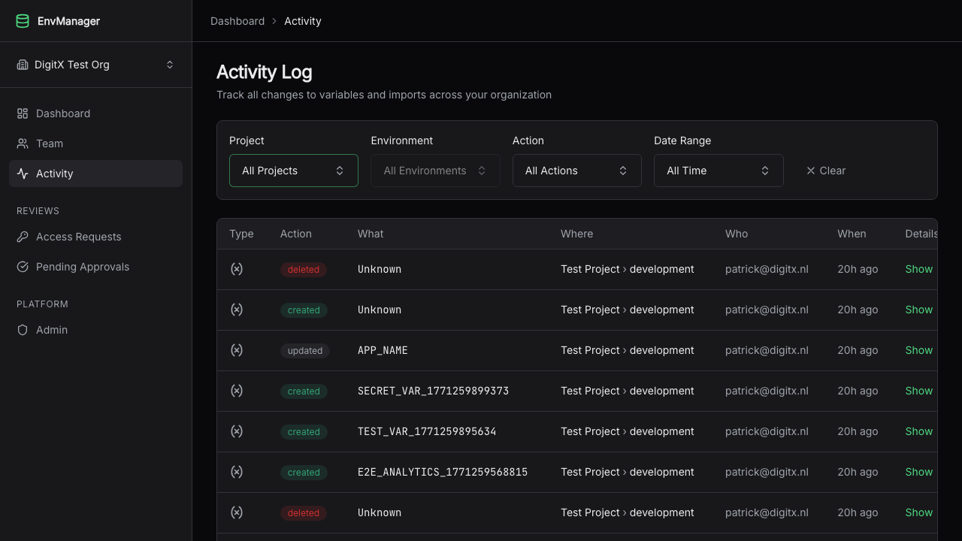The image size is (962, 541).
Task: Click the Pending Approvals check icon
Action: [23, 267]
